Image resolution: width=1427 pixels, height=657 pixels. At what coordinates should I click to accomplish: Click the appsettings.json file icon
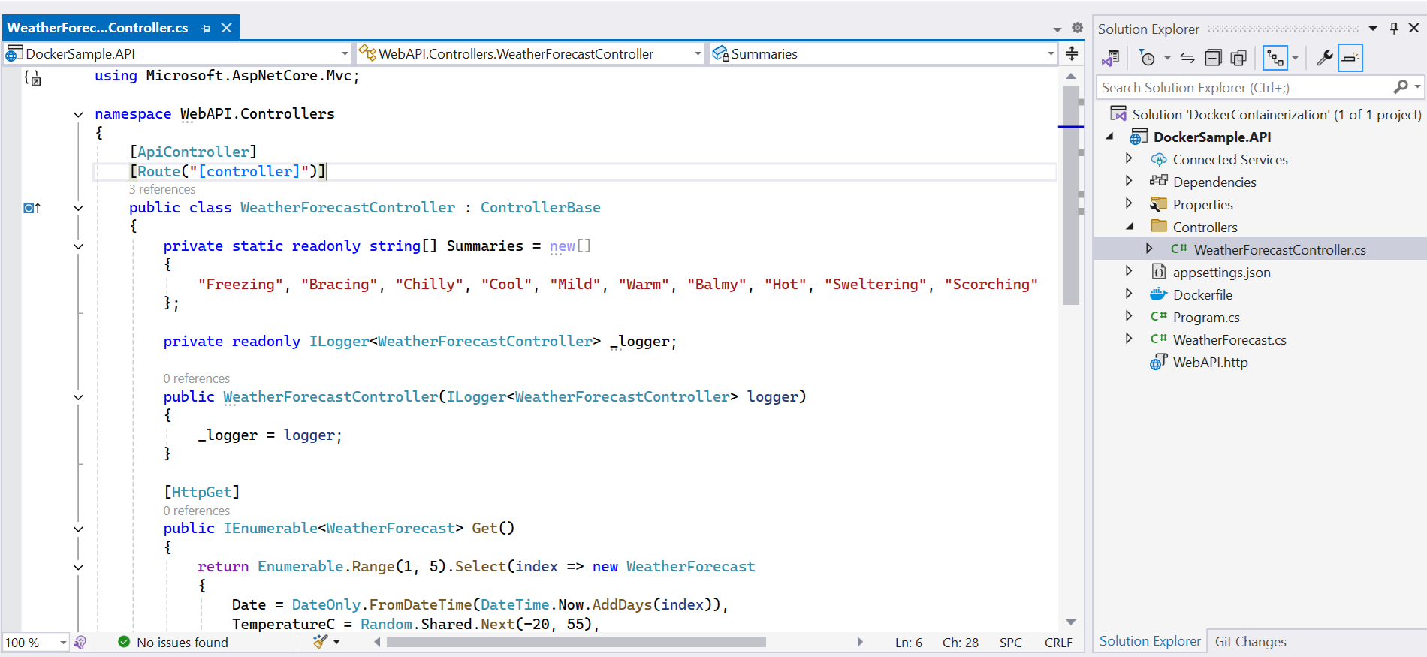click(x=1158, y=272)
